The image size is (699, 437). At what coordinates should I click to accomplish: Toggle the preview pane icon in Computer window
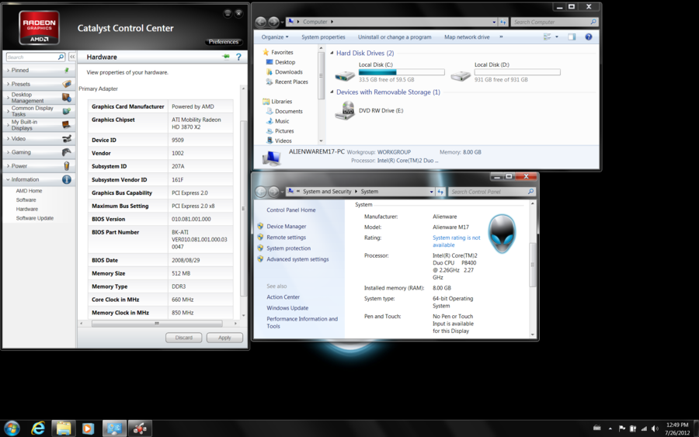pyautogui.click(x=572, y=37)
